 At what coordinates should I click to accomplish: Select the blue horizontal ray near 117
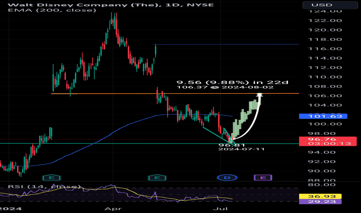click(x=227, y=44)
